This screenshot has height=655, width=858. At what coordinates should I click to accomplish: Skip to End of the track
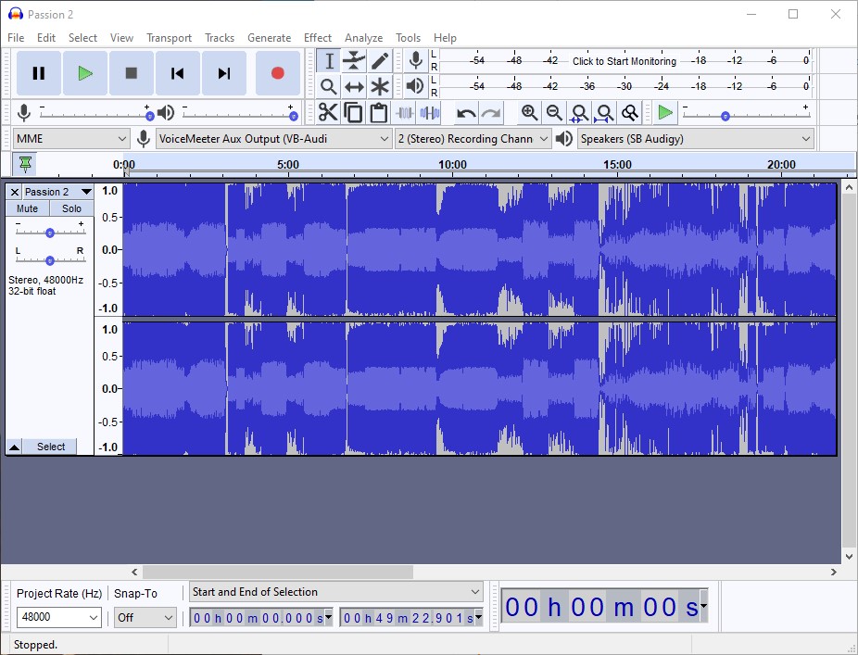[x=224, y=73]
